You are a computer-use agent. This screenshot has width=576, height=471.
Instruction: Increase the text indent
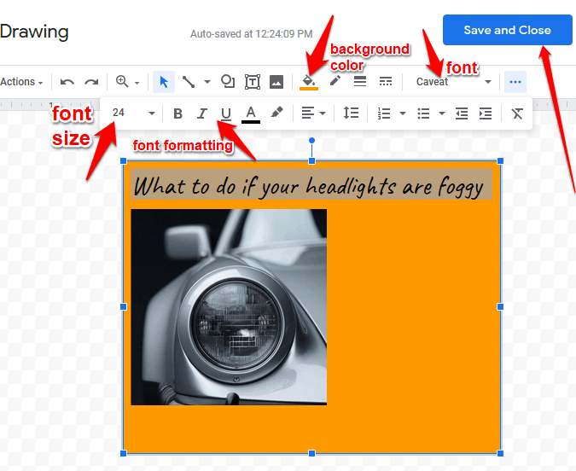[486, 113]
